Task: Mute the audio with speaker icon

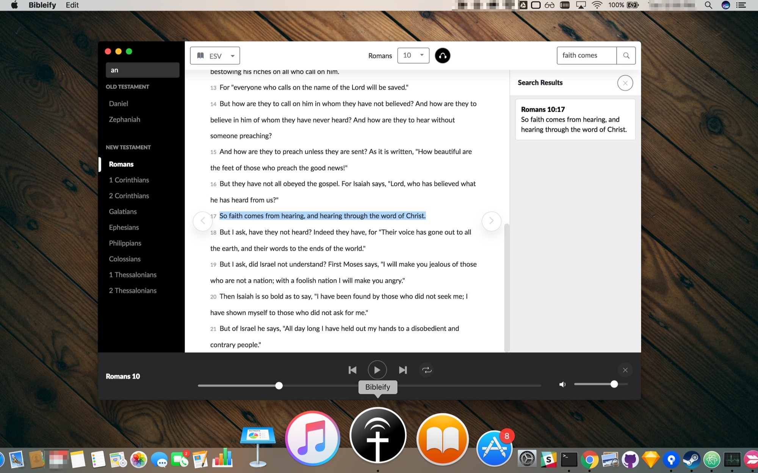Action: (562, 384)
